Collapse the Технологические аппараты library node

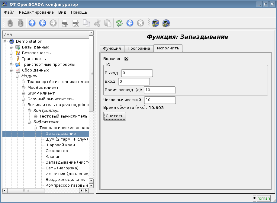(x=35, y=128)
